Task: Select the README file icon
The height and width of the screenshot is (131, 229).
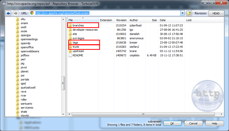Action: [70, 55]
